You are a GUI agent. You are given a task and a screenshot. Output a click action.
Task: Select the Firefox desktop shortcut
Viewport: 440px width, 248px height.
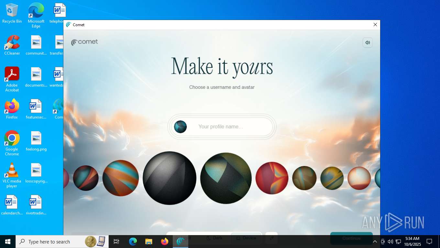(x=12, y=109)
